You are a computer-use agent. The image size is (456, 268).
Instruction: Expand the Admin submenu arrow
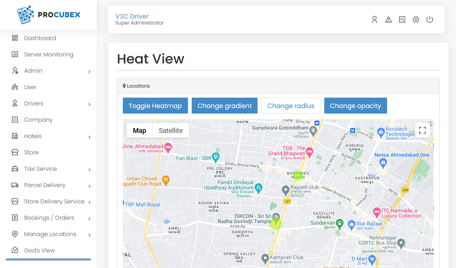click(x=89, y=72)
